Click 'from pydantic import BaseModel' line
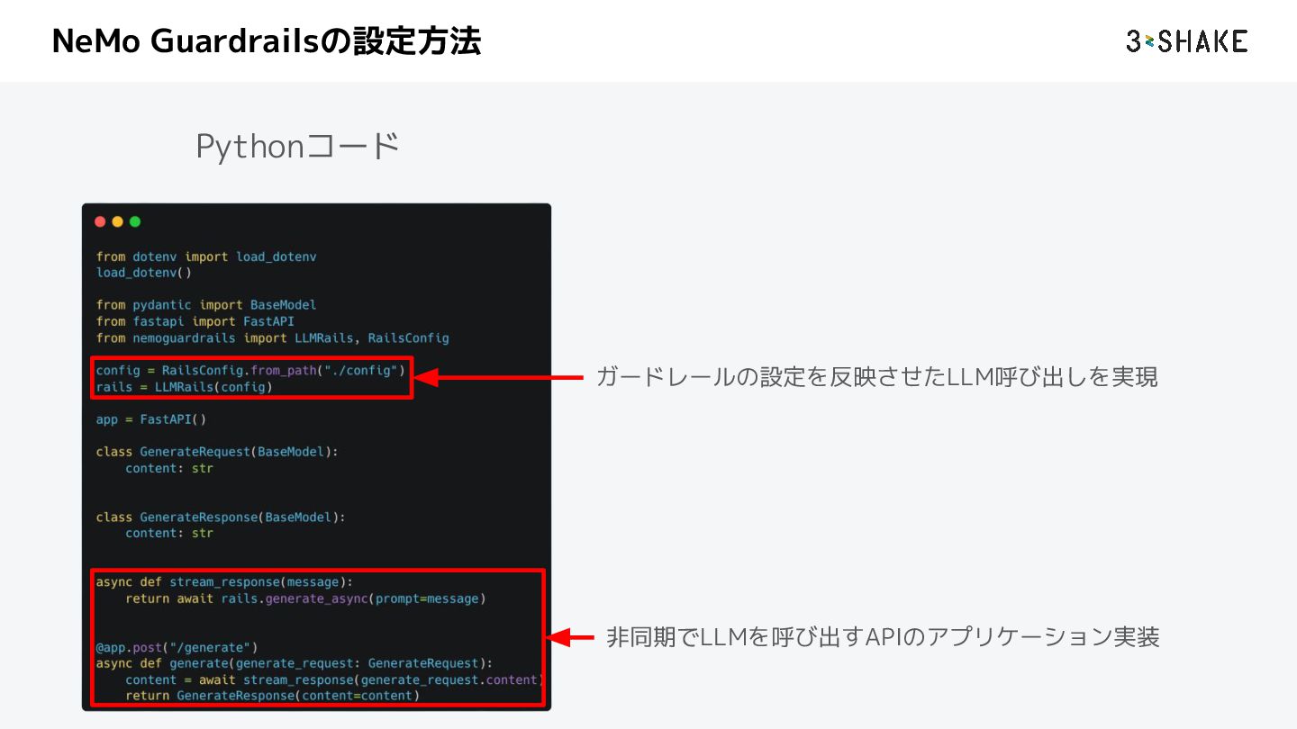 pos(206,305)
